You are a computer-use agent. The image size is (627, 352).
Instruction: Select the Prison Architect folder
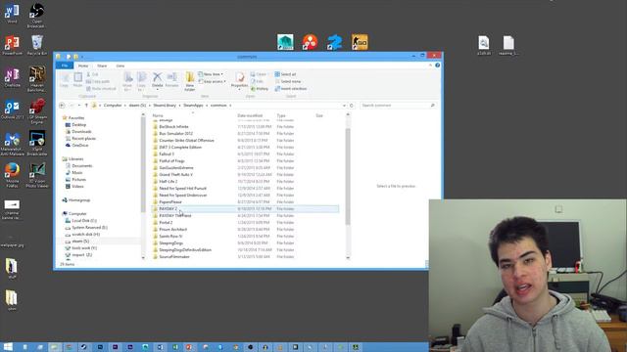[173, 229]
